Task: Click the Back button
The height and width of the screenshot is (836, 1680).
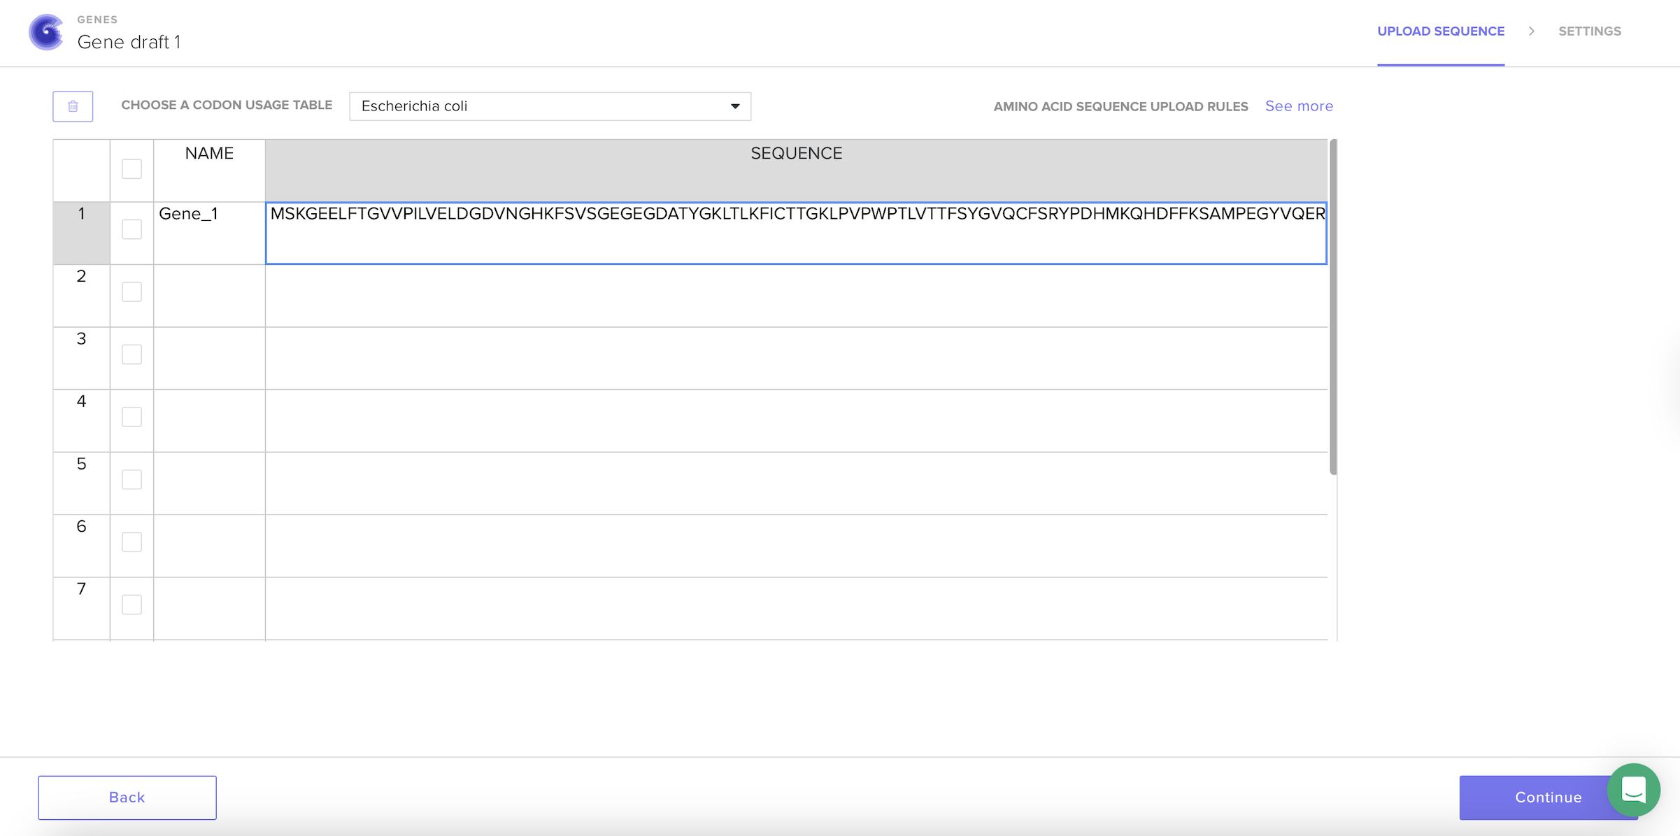Action: [127, 797]
